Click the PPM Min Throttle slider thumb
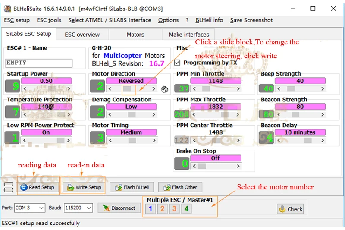This screenshot has width=345, height=230. tap(206, 89)
